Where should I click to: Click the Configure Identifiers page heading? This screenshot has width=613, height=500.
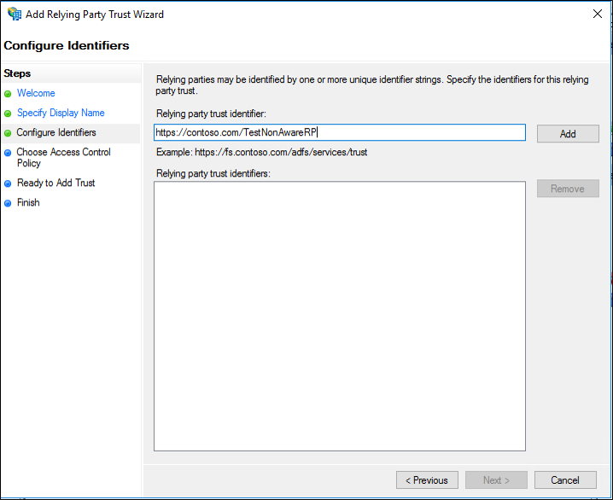pyautogui.click(x=67, y=45)
